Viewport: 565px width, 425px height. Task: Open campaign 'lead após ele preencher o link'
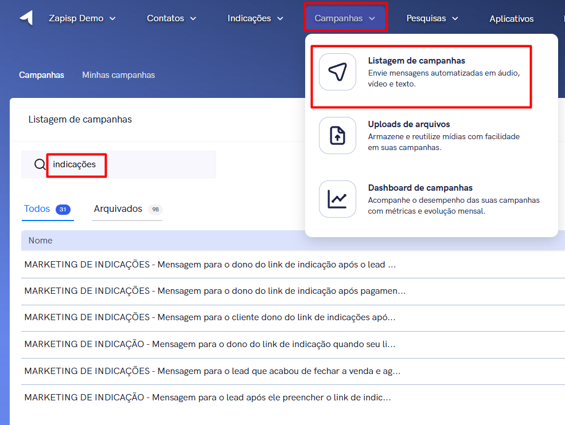click(208, 398)
